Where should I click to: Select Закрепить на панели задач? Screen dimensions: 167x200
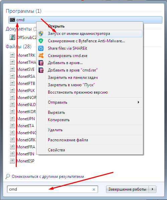pos(73,78)
